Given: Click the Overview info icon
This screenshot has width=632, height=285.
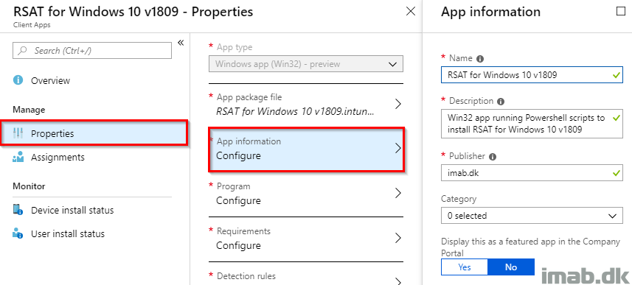Looking at the screenshot, I should [x=18, y=80].
